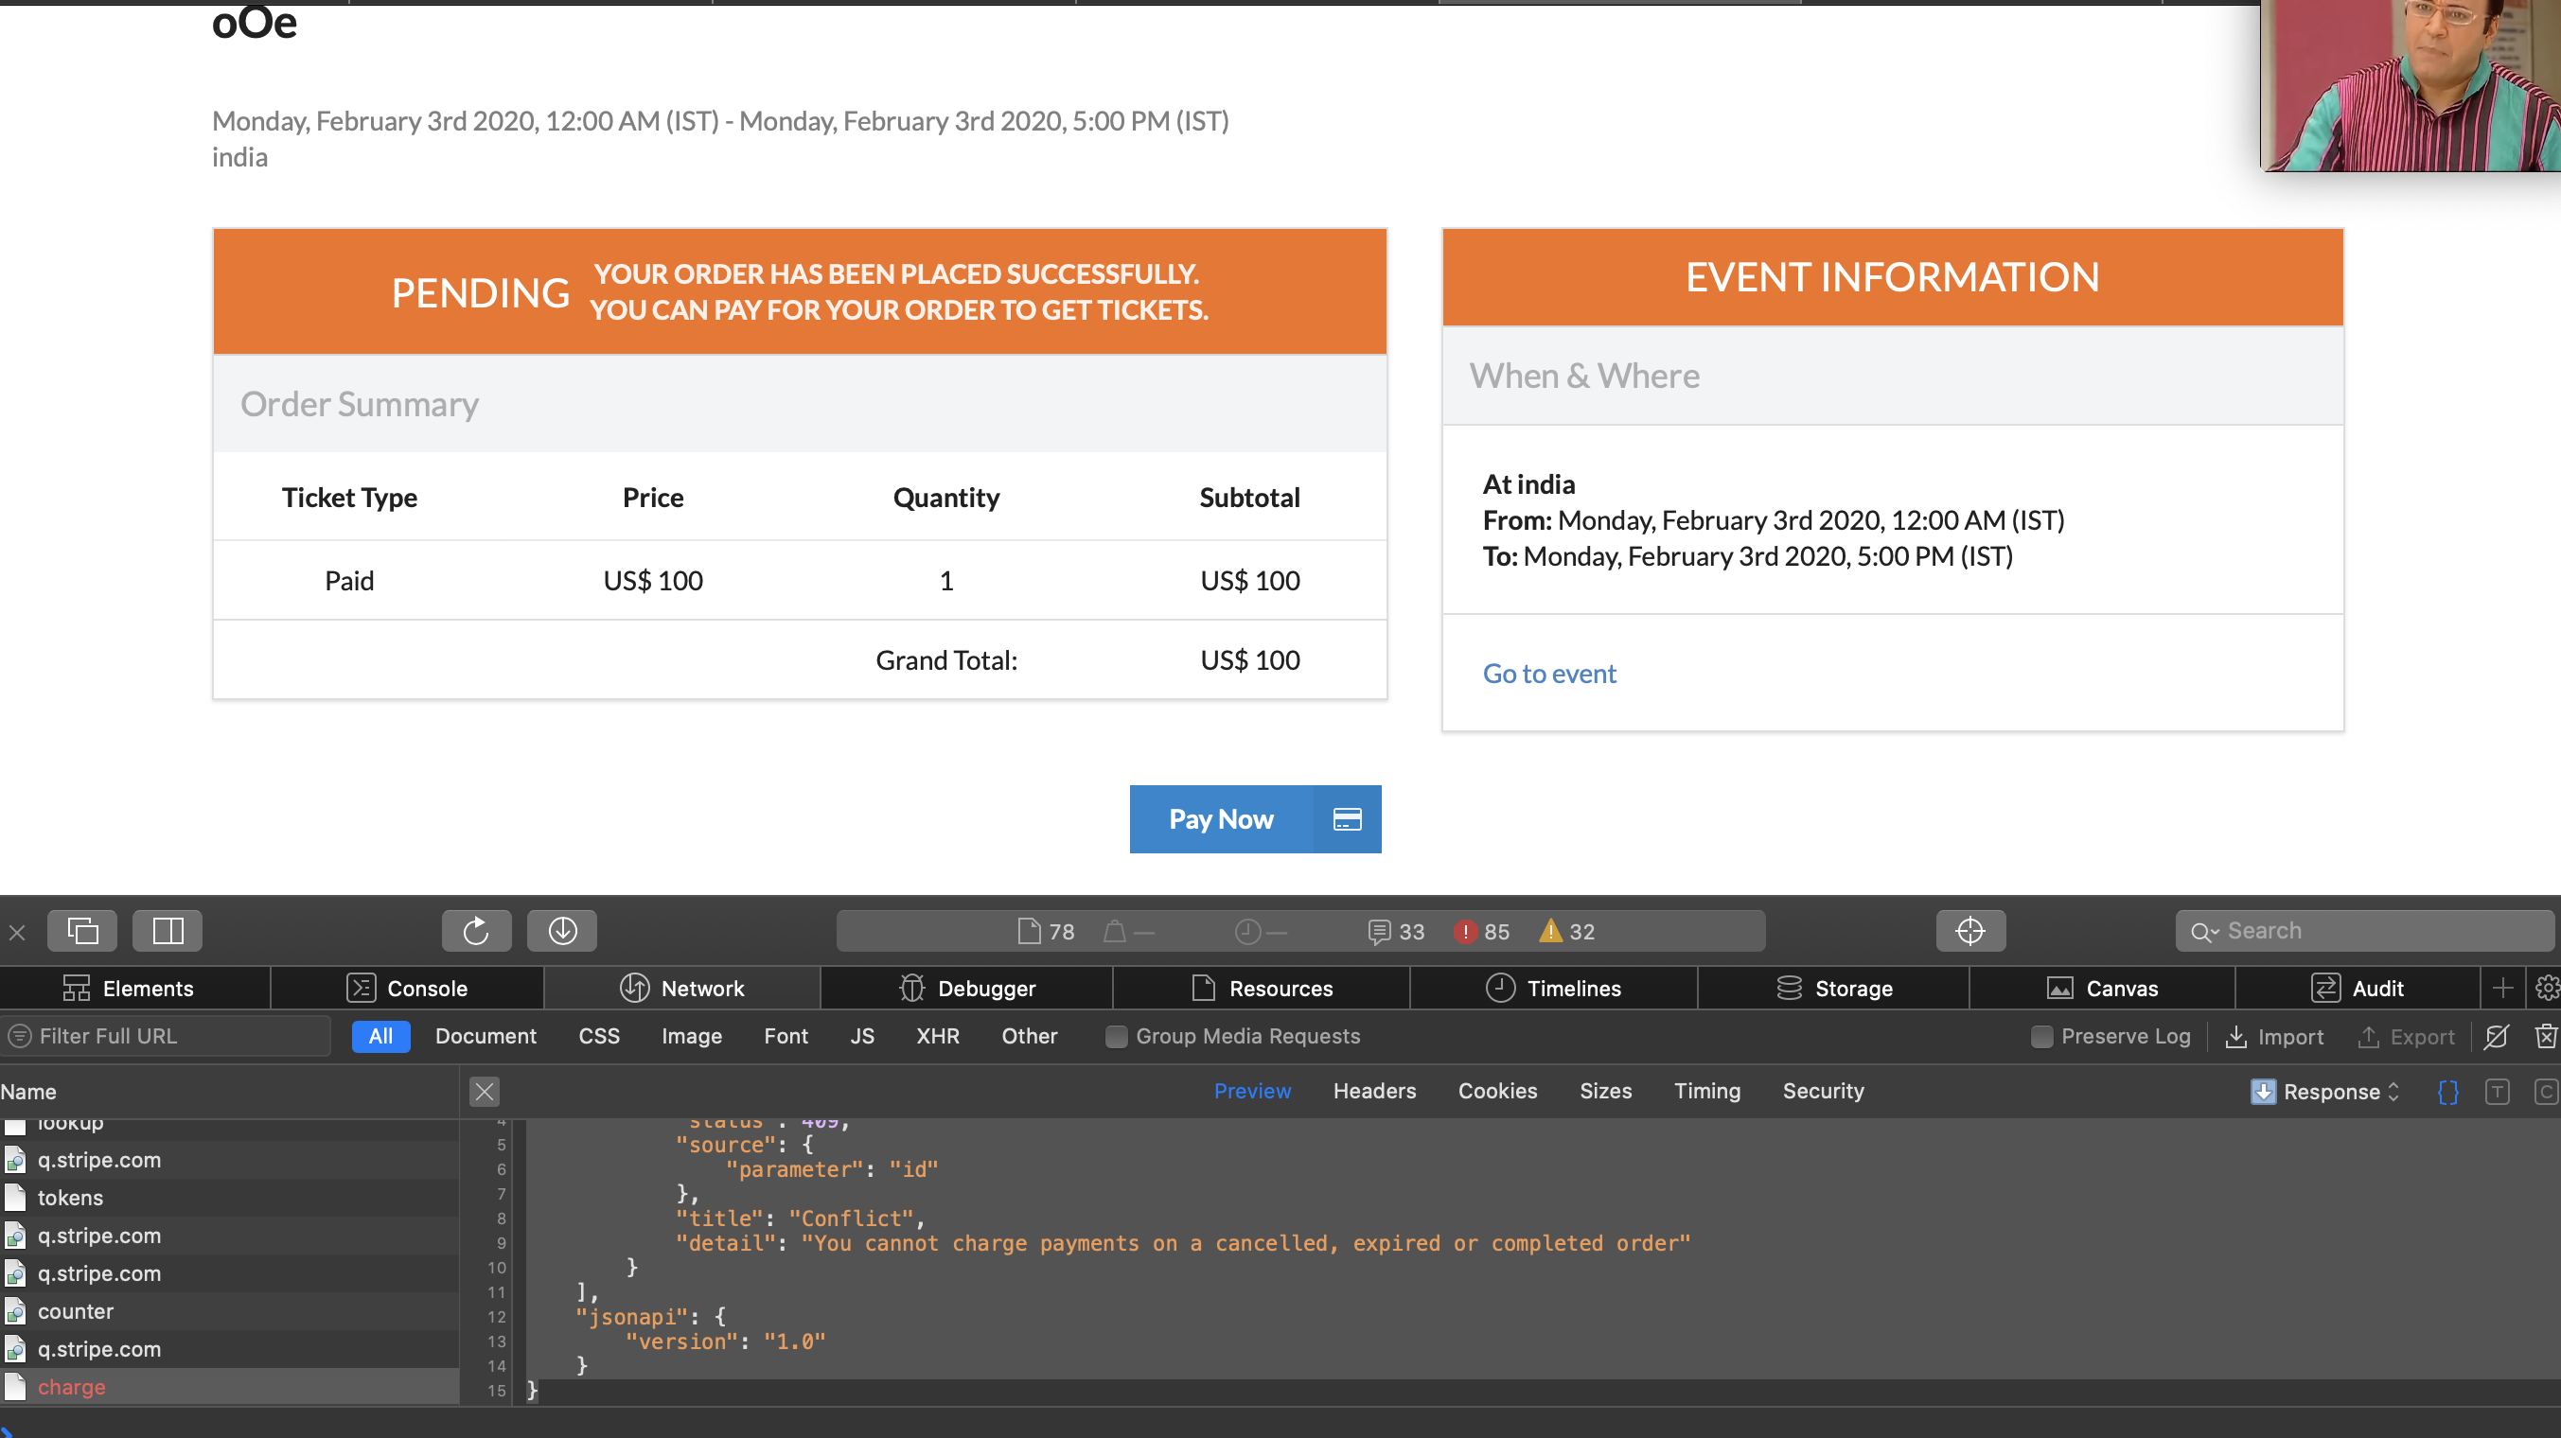Open the Headers tab of the request
The image size is (2561, 1438).
[x=1374, y=1090]
